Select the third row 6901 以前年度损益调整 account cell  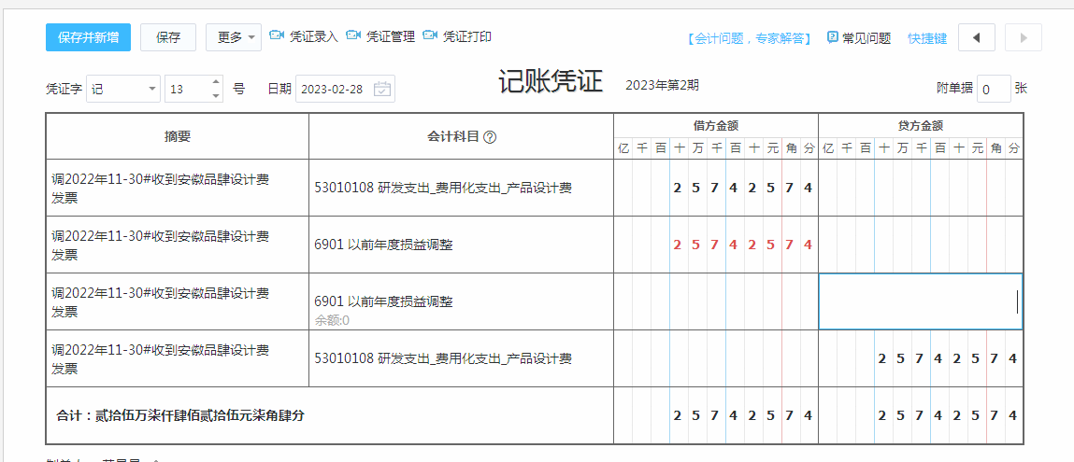pyautogui.click(x=461, y=301)
